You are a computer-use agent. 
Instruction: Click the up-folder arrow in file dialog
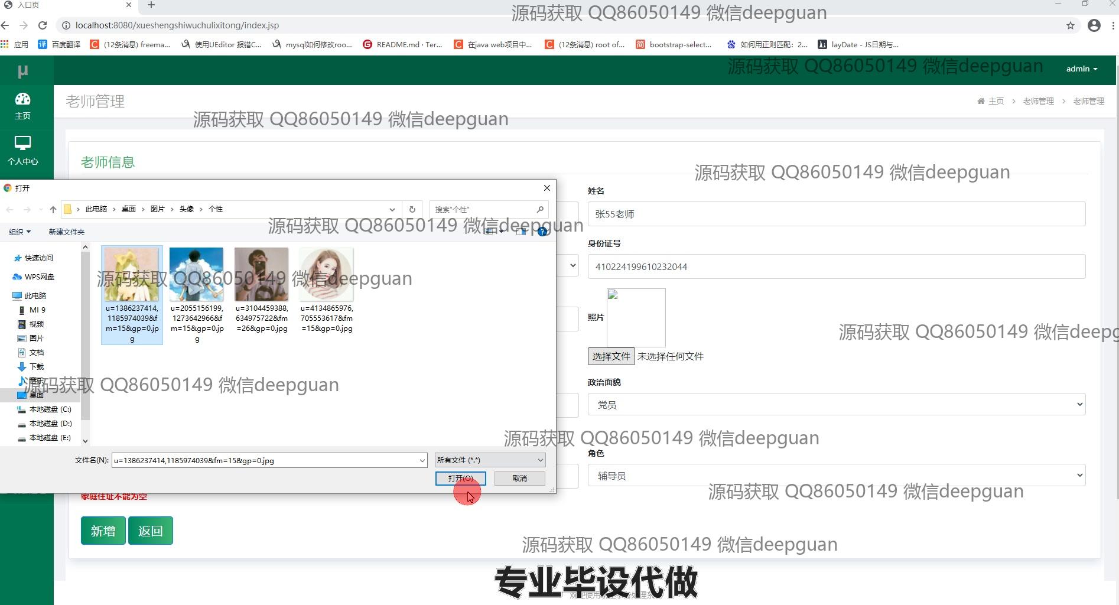[x=53, y=209]
